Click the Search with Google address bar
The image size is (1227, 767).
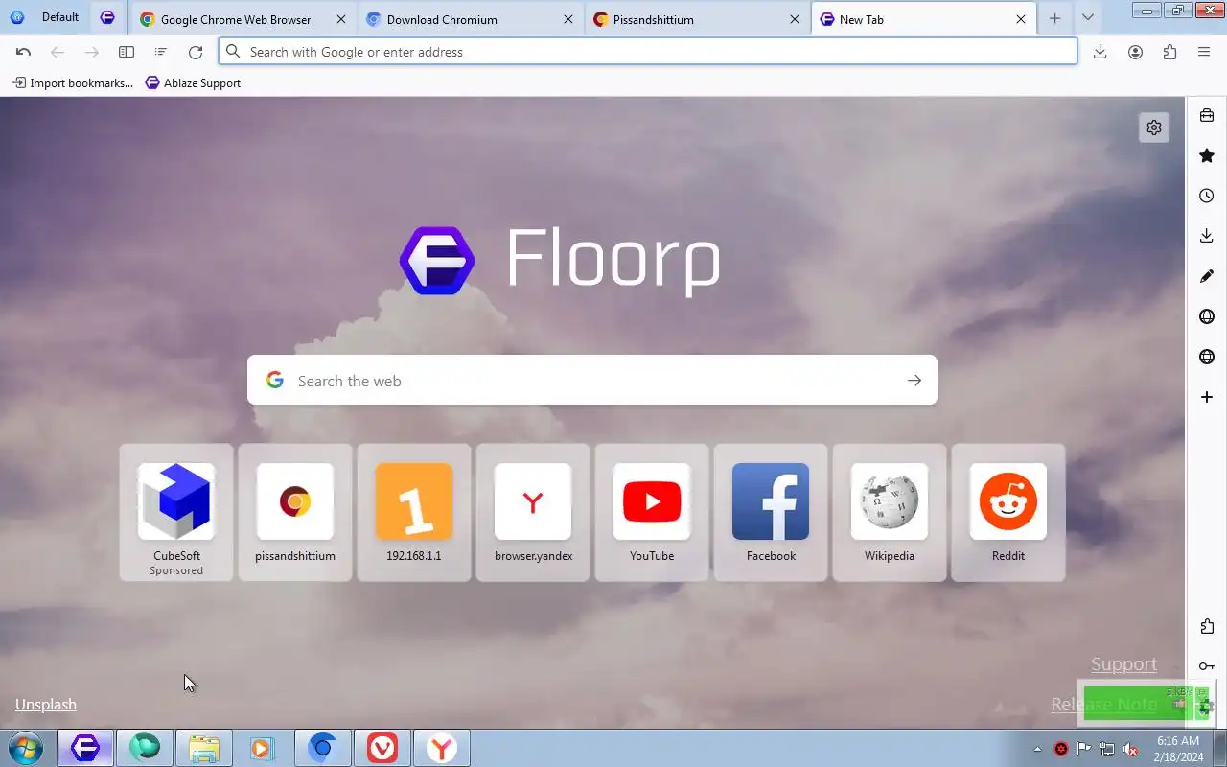coord(648,52)
